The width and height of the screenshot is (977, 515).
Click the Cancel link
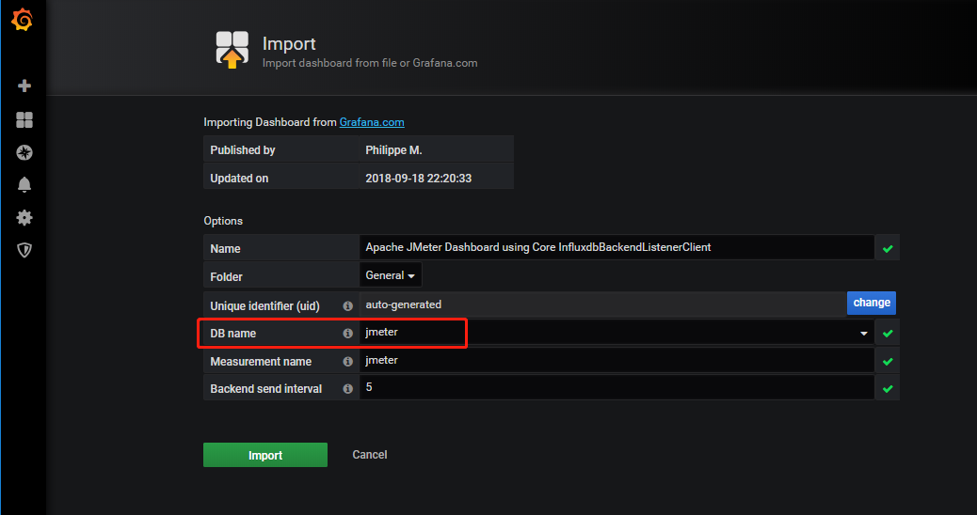[x=370, y=455]
